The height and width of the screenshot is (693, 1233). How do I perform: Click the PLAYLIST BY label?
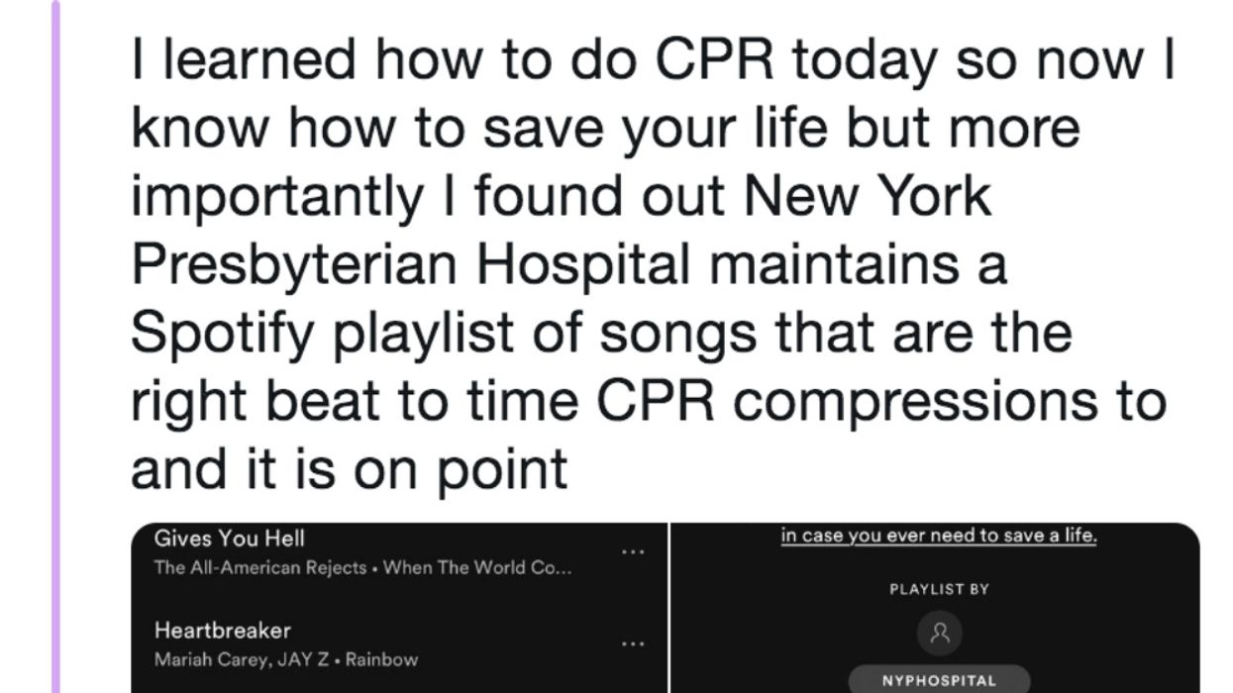(x=939, y=588)
